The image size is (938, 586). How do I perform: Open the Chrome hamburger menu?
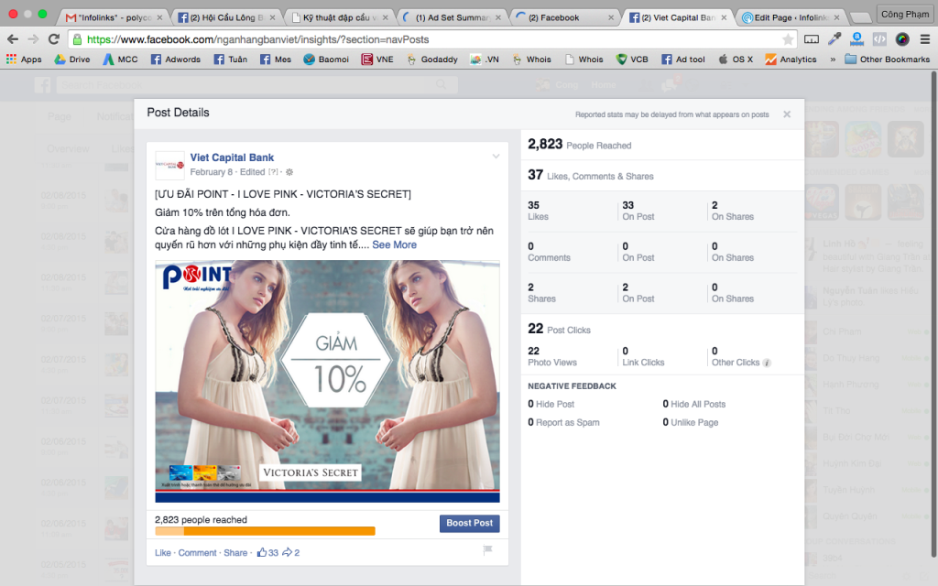coord(925,39)
